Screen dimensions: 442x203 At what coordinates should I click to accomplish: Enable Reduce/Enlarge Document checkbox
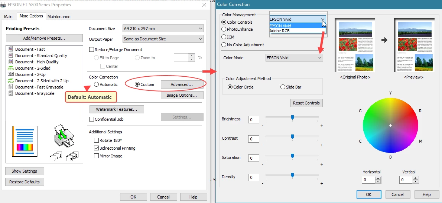point(91,50)
